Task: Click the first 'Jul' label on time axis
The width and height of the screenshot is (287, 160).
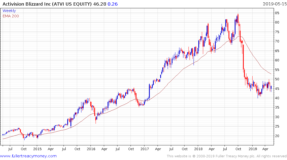Action: [x=10, y=149]
